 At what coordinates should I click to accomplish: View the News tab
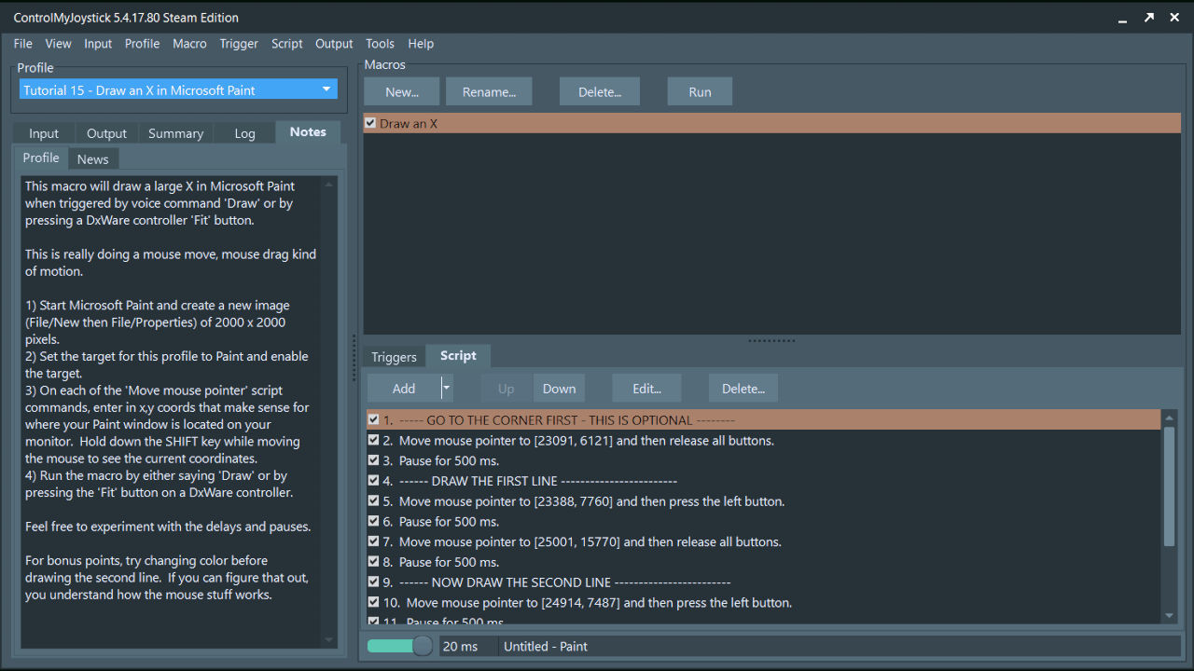93,158
